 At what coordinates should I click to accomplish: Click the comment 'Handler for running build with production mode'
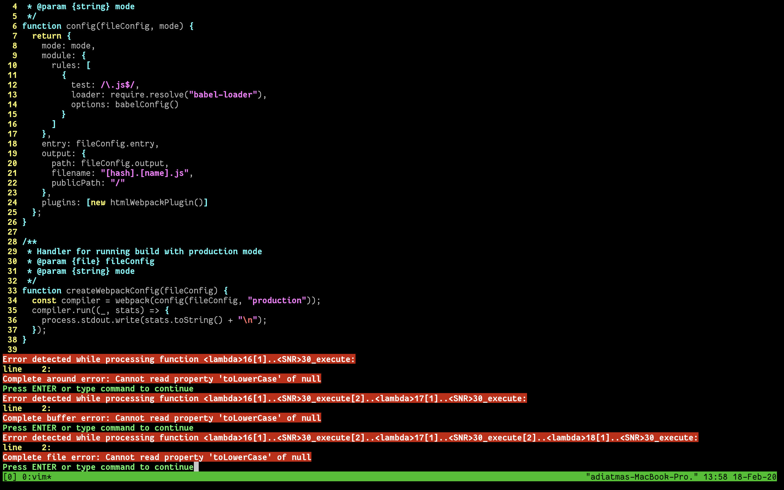[149, 252]
